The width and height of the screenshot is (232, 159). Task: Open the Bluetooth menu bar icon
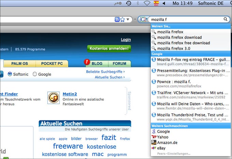tap(137, 3)
